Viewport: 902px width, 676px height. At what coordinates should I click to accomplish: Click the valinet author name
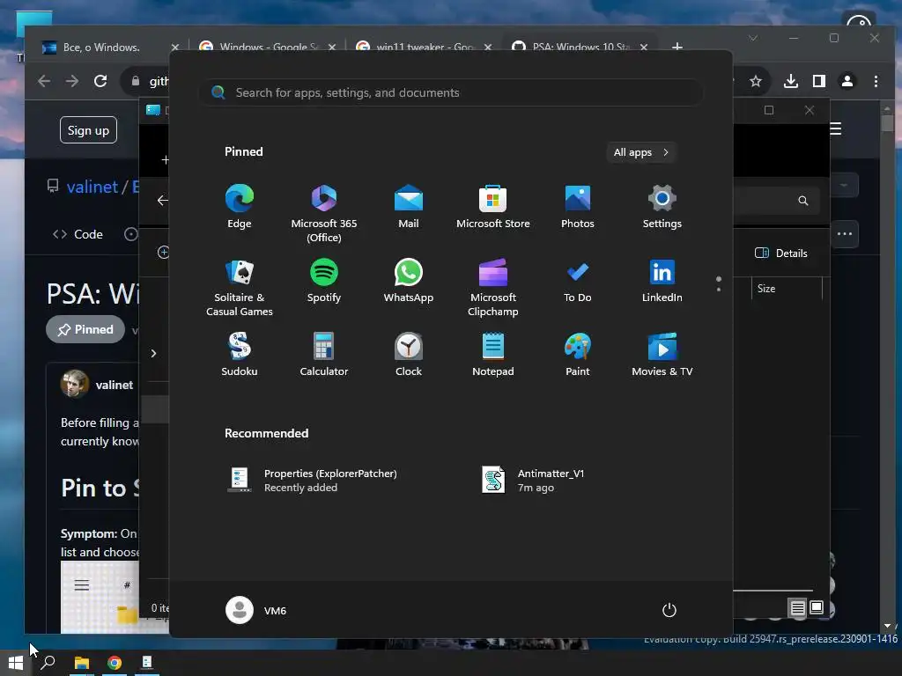pos(114,385)
